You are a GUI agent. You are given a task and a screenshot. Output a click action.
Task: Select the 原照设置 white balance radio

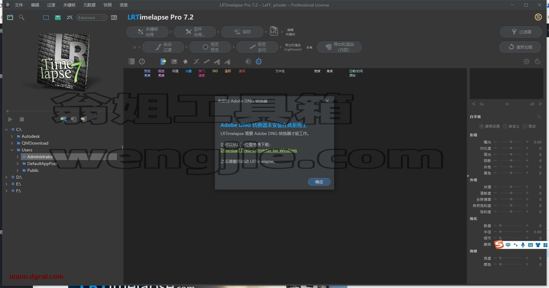click(x=481, y=126)
